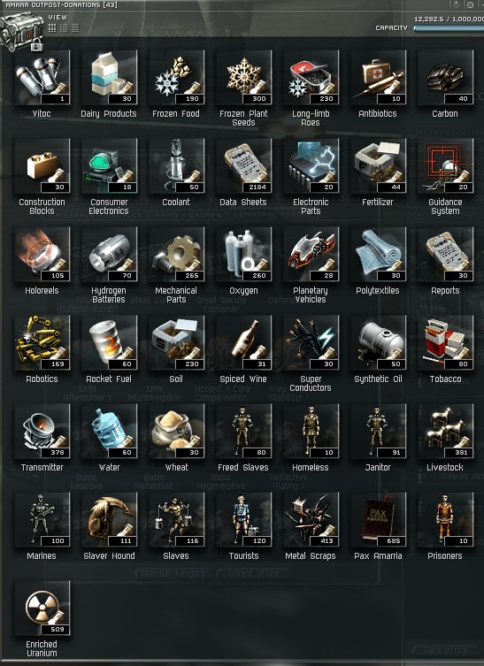
Task: Select the Frozen Plant Seeds snowflake icon
Action: (x=243, y=78)
